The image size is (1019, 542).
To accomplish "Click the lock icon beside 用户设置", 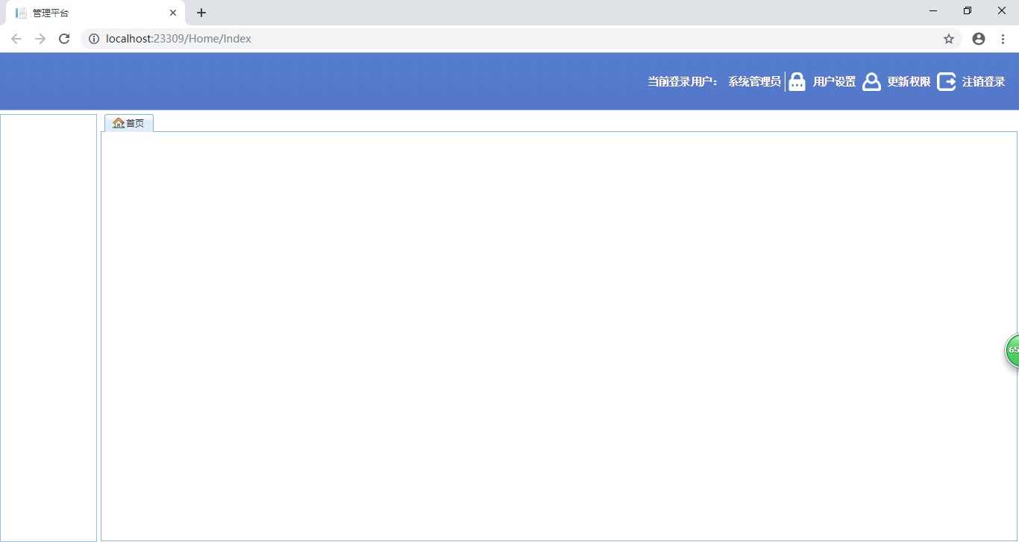I will 797,82.
